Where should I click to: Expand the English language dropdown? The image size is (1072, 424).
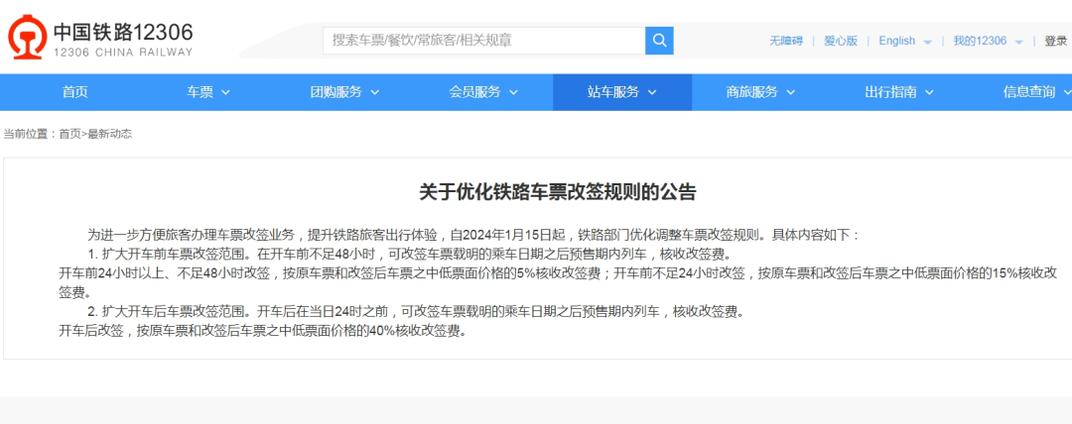904,41
